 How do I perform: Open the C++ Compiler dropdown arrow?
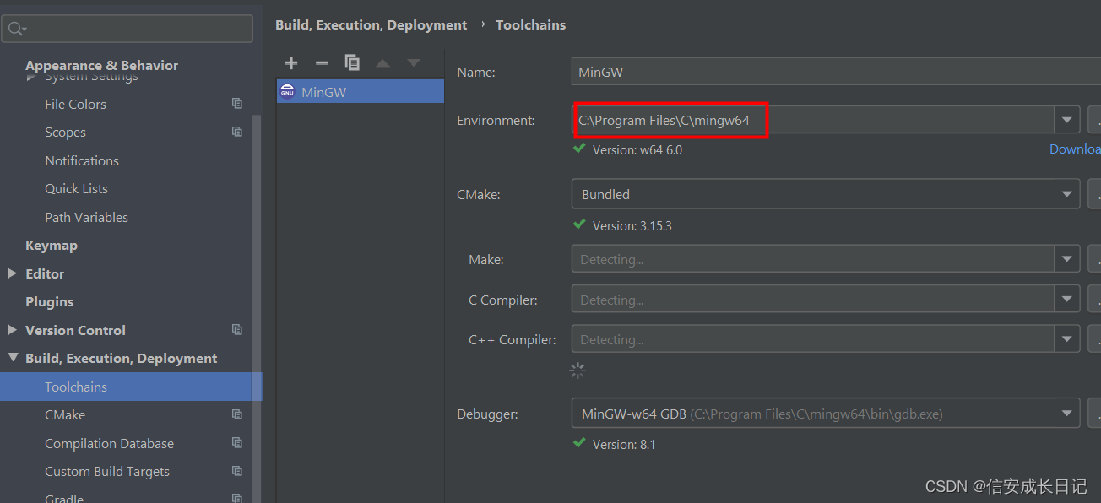(x=1067, y=339)
